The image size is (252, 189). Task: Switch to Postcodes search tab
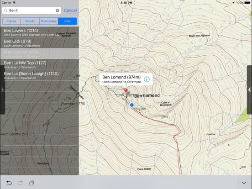[49, 21]
